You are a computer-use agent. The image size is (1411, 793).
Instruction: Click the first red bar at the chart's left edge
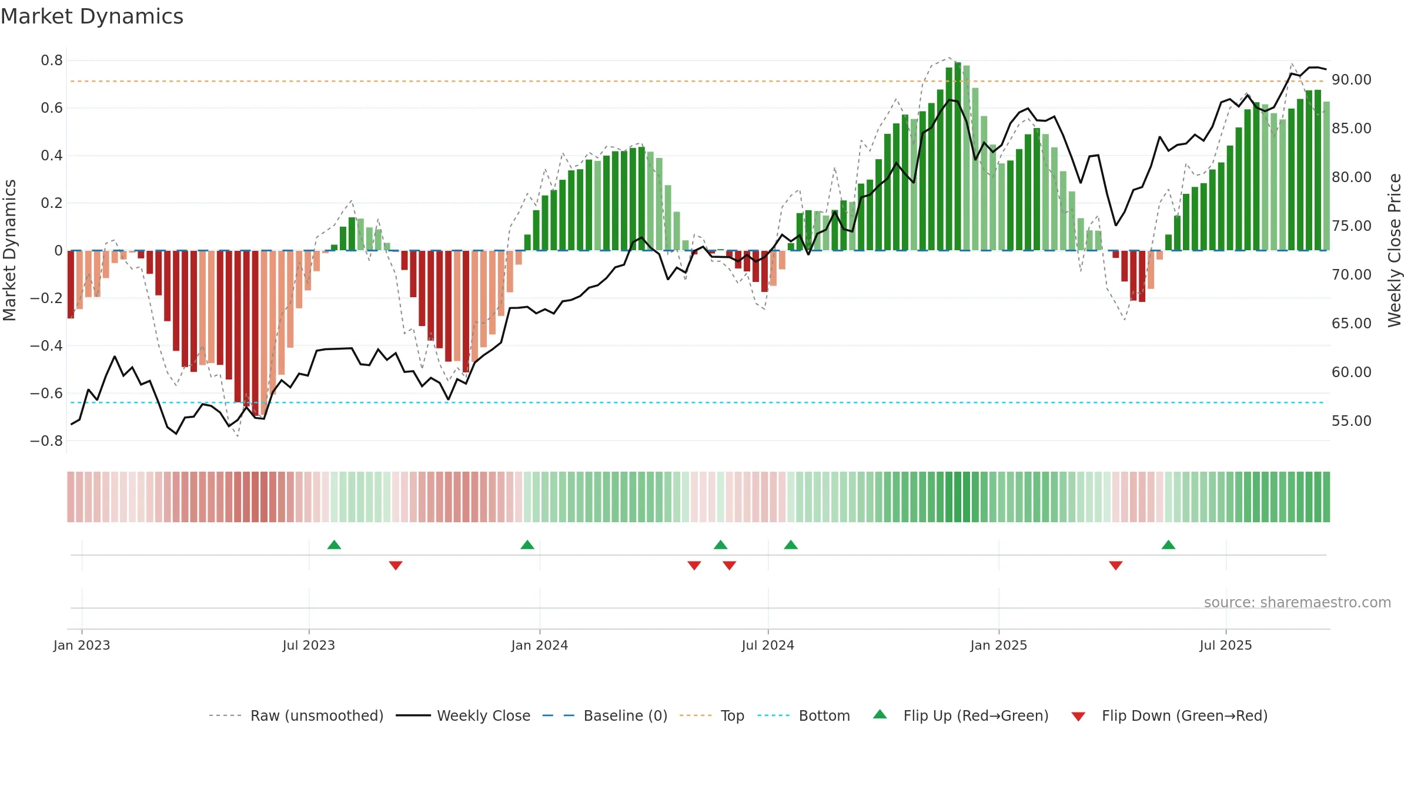tap(71, 284)
